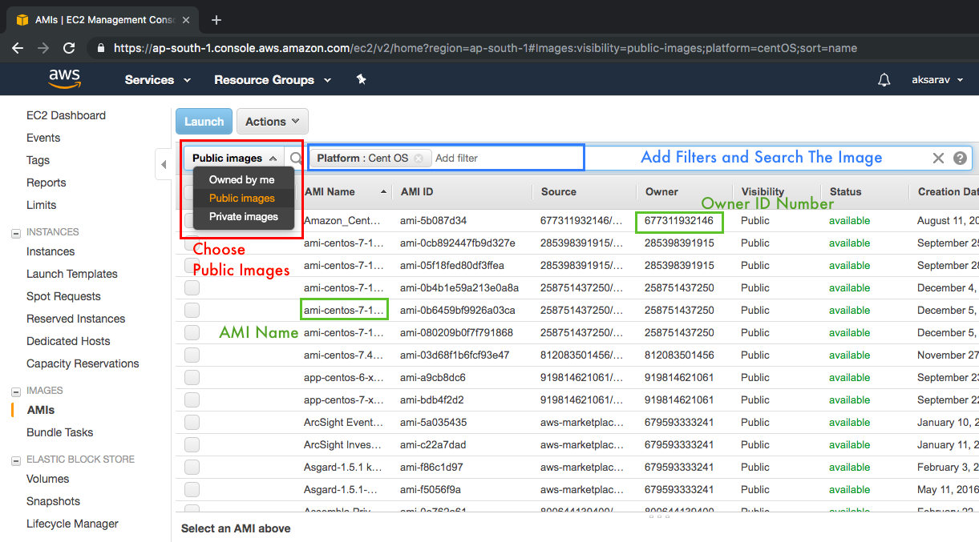This screenshot has height=542, width=979.
Task: Open the notifications bell icon
Action: tap(884, 80)
